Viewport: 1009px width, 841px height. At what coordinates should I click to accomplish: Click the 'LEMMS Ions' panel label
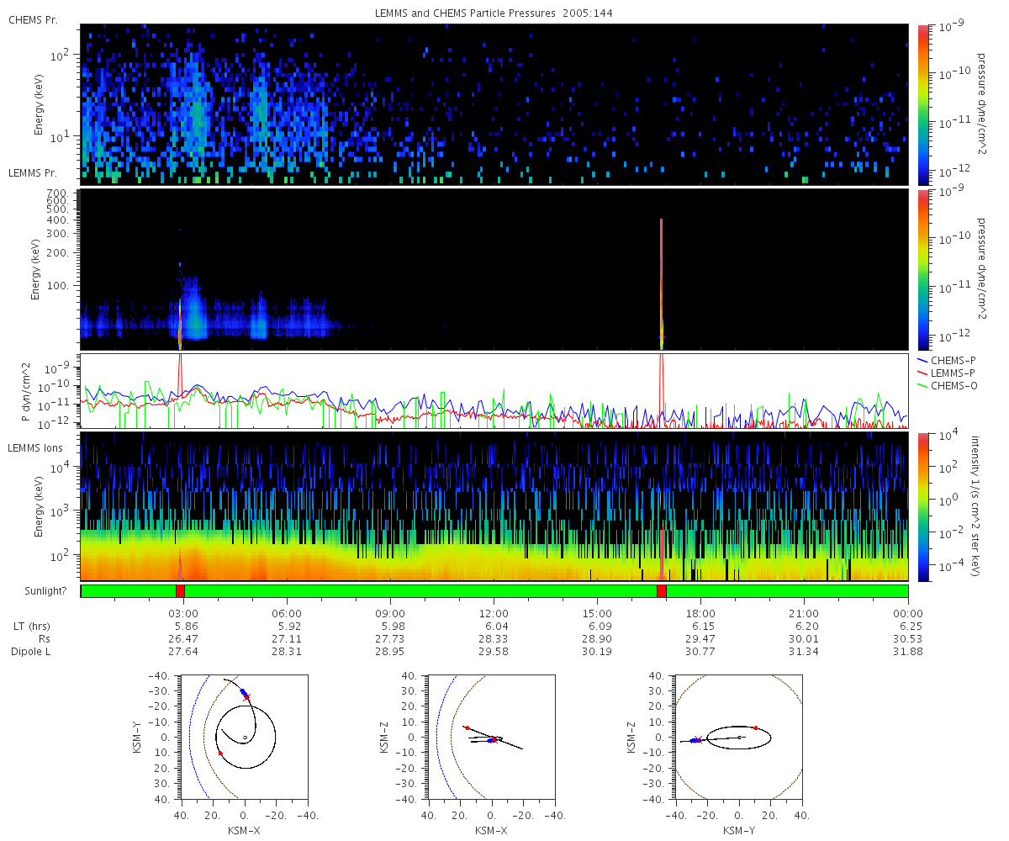point(34,448)
